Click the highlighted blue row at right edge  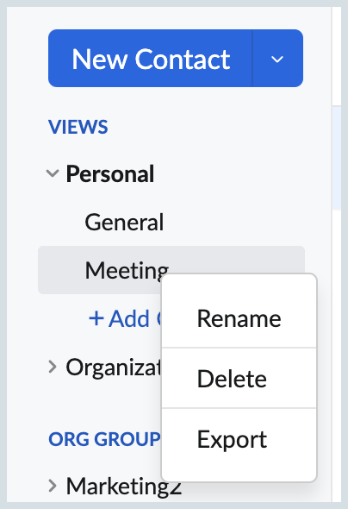point(337,158)
